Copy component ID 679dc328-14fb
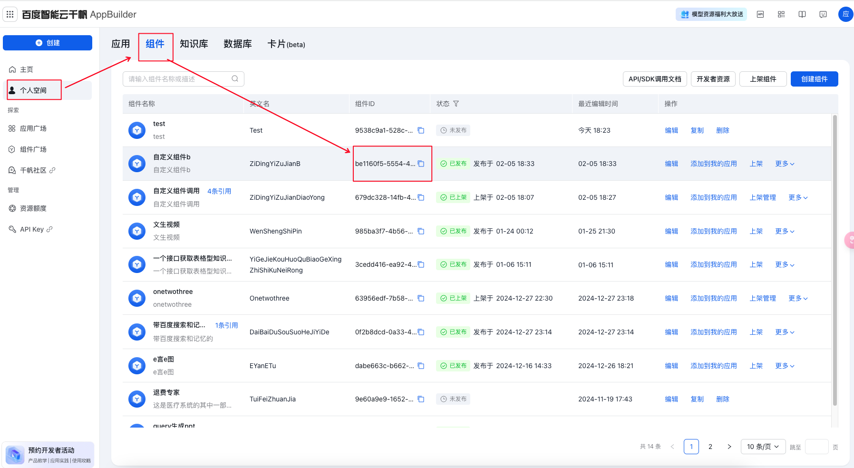Viewport: 854px width, 468px height. (421, 197)
